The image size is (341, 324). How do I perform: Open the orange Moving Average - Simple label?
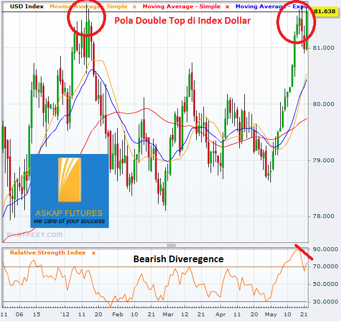click(x=87, y=6)
